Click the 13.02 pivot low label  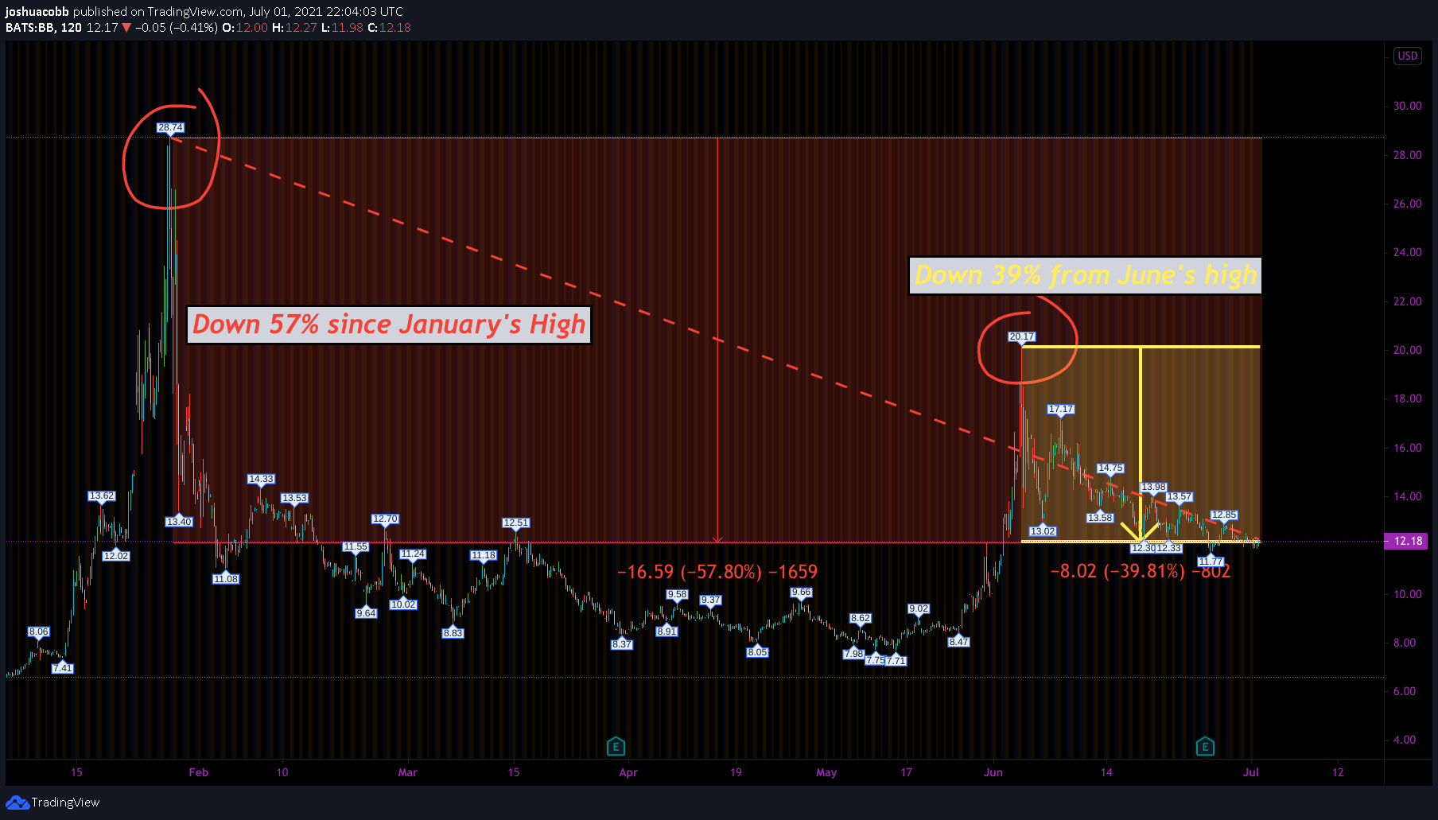[1042, 531]
